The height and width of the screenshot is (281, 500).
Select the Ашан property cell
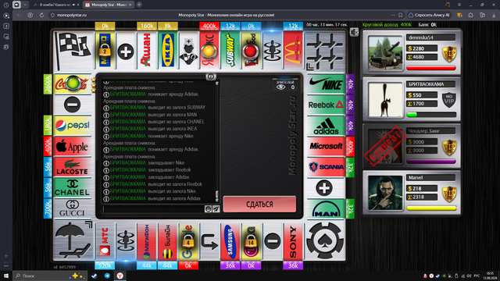click(147, 50)
